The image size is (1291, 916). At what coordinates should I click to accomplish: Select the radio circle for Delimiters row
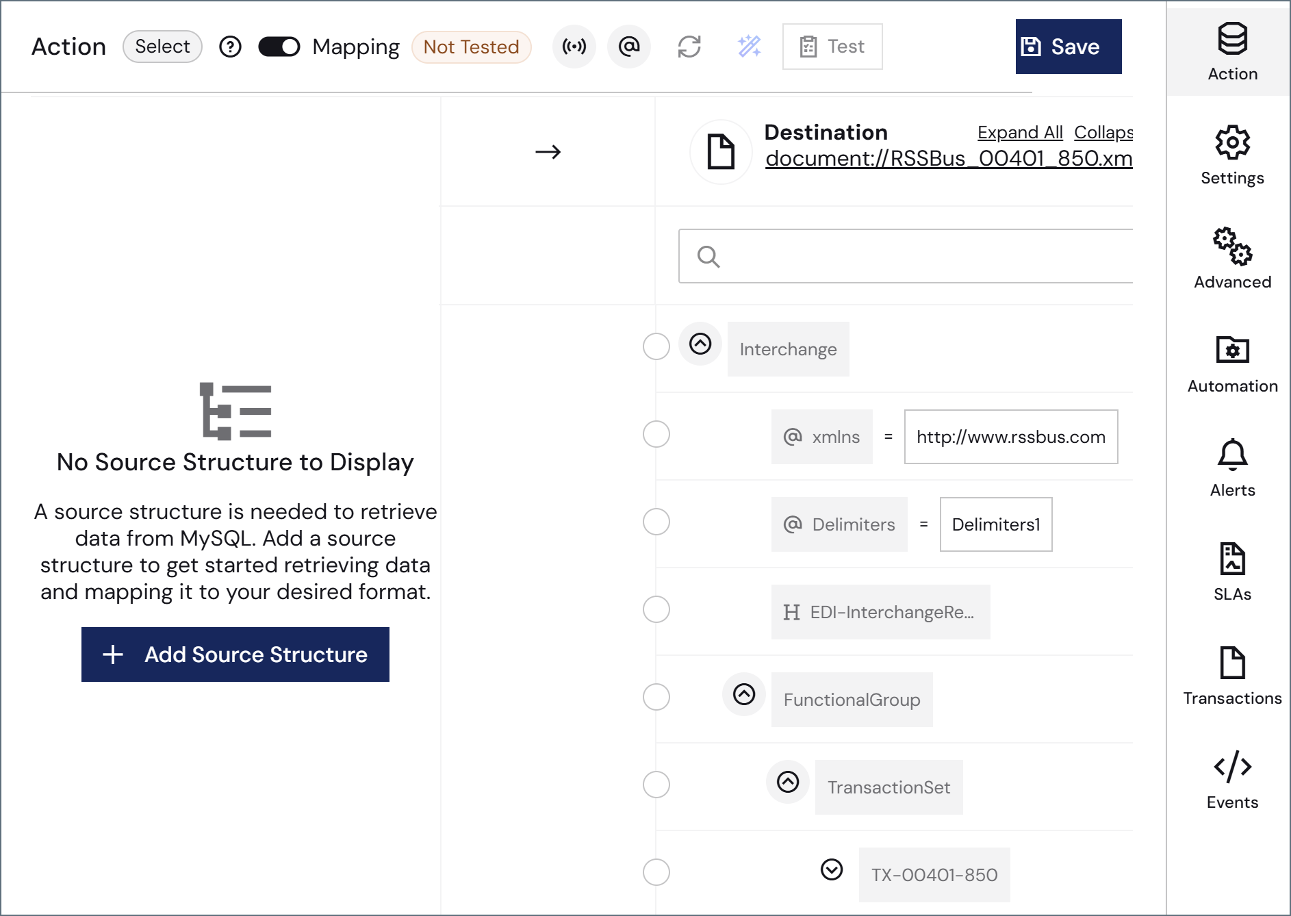tap(656, 522)
